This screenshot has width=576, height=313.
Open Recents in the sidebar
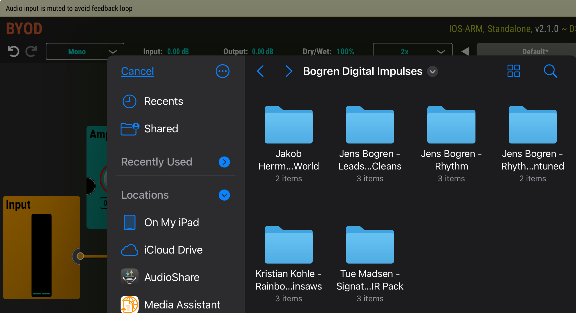pos(176,101)
